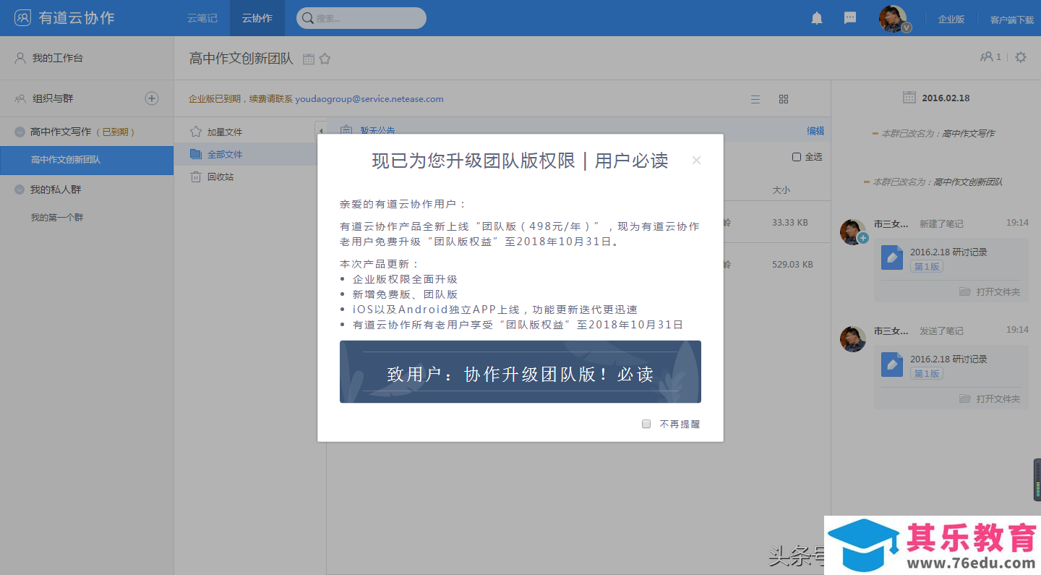Open the notifications bell icon
Screen dimensions: 1041x575
point(817,18)
